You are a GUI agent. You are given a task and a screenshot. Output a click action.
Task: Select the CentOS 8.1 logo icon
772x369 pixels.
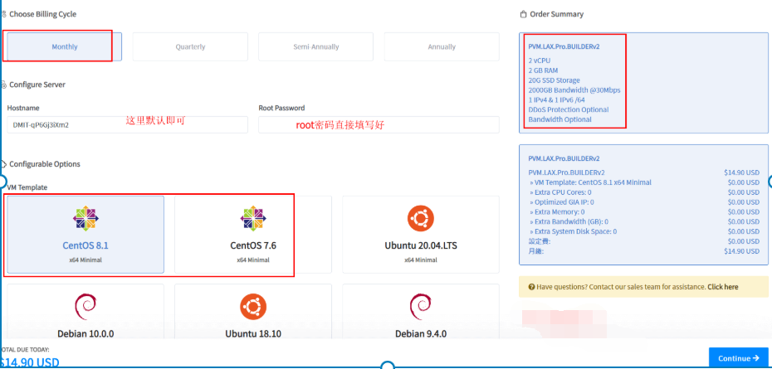coord(86,218)
